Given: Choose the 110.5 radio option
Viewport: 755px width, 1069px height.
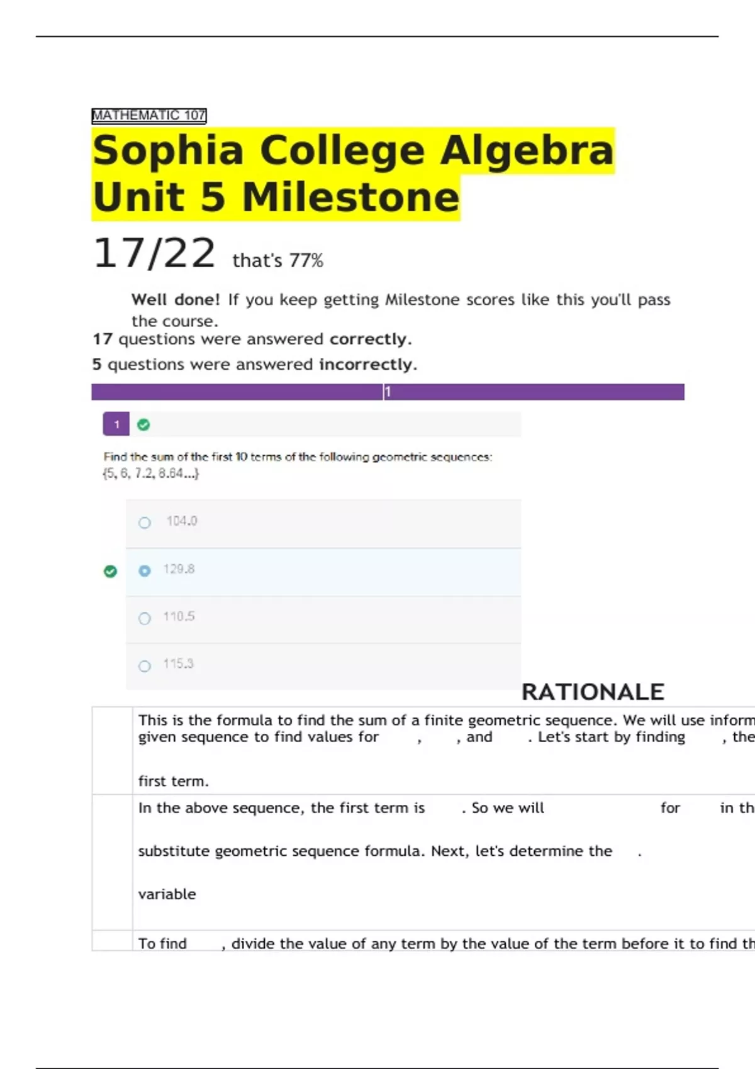Looking at the screenshot, I should coord(145,618).
